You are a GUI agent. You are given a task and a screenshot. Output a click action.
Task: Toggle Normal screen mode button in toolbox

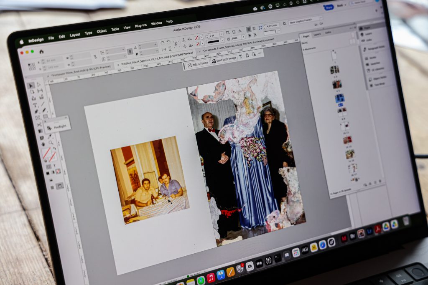(x=52, y=187)
